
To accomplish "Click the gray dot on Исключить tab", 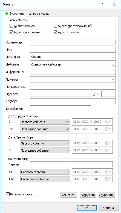I will (x=30, y=14).
